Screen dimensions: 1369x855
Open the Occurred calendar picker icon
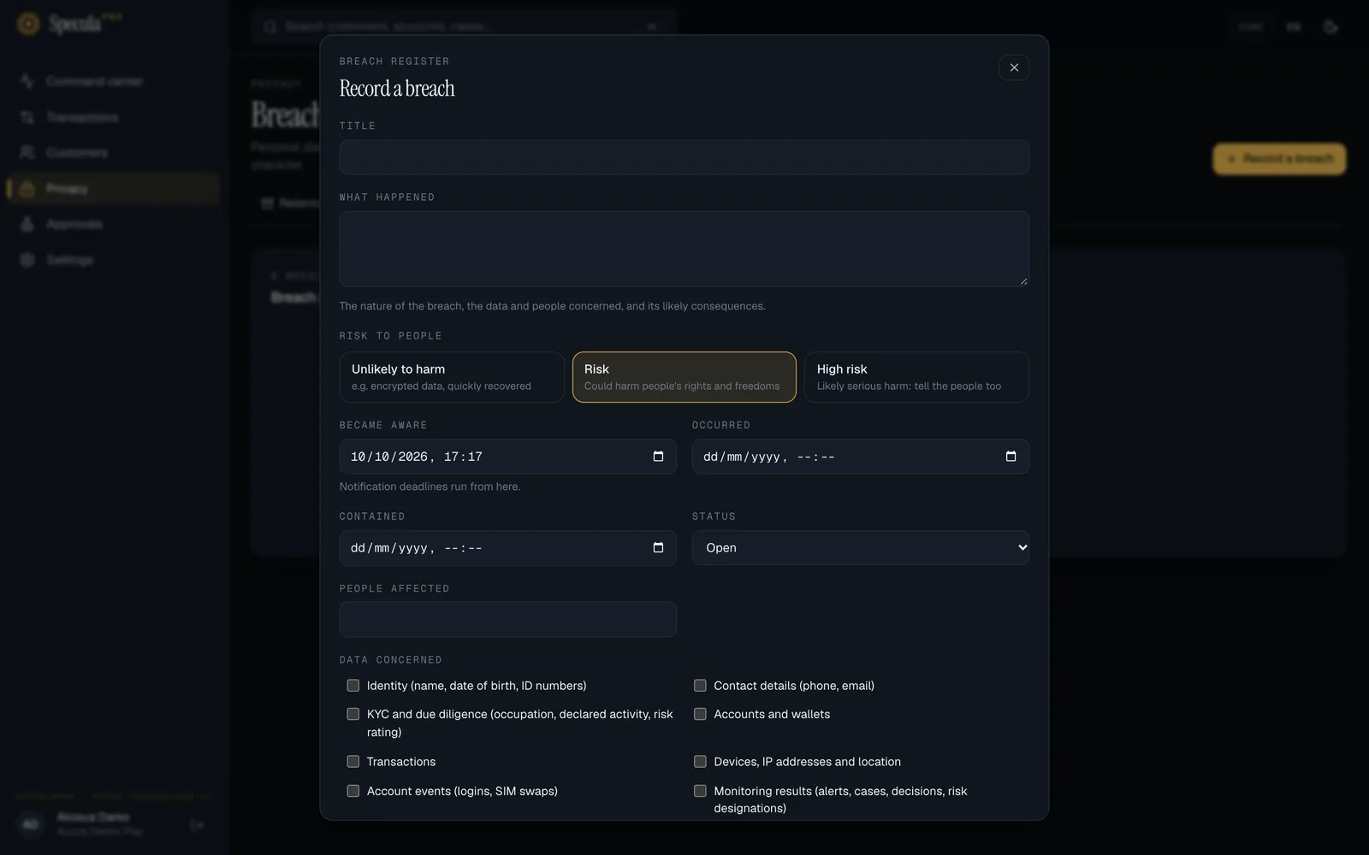(x=1010, y=457)
